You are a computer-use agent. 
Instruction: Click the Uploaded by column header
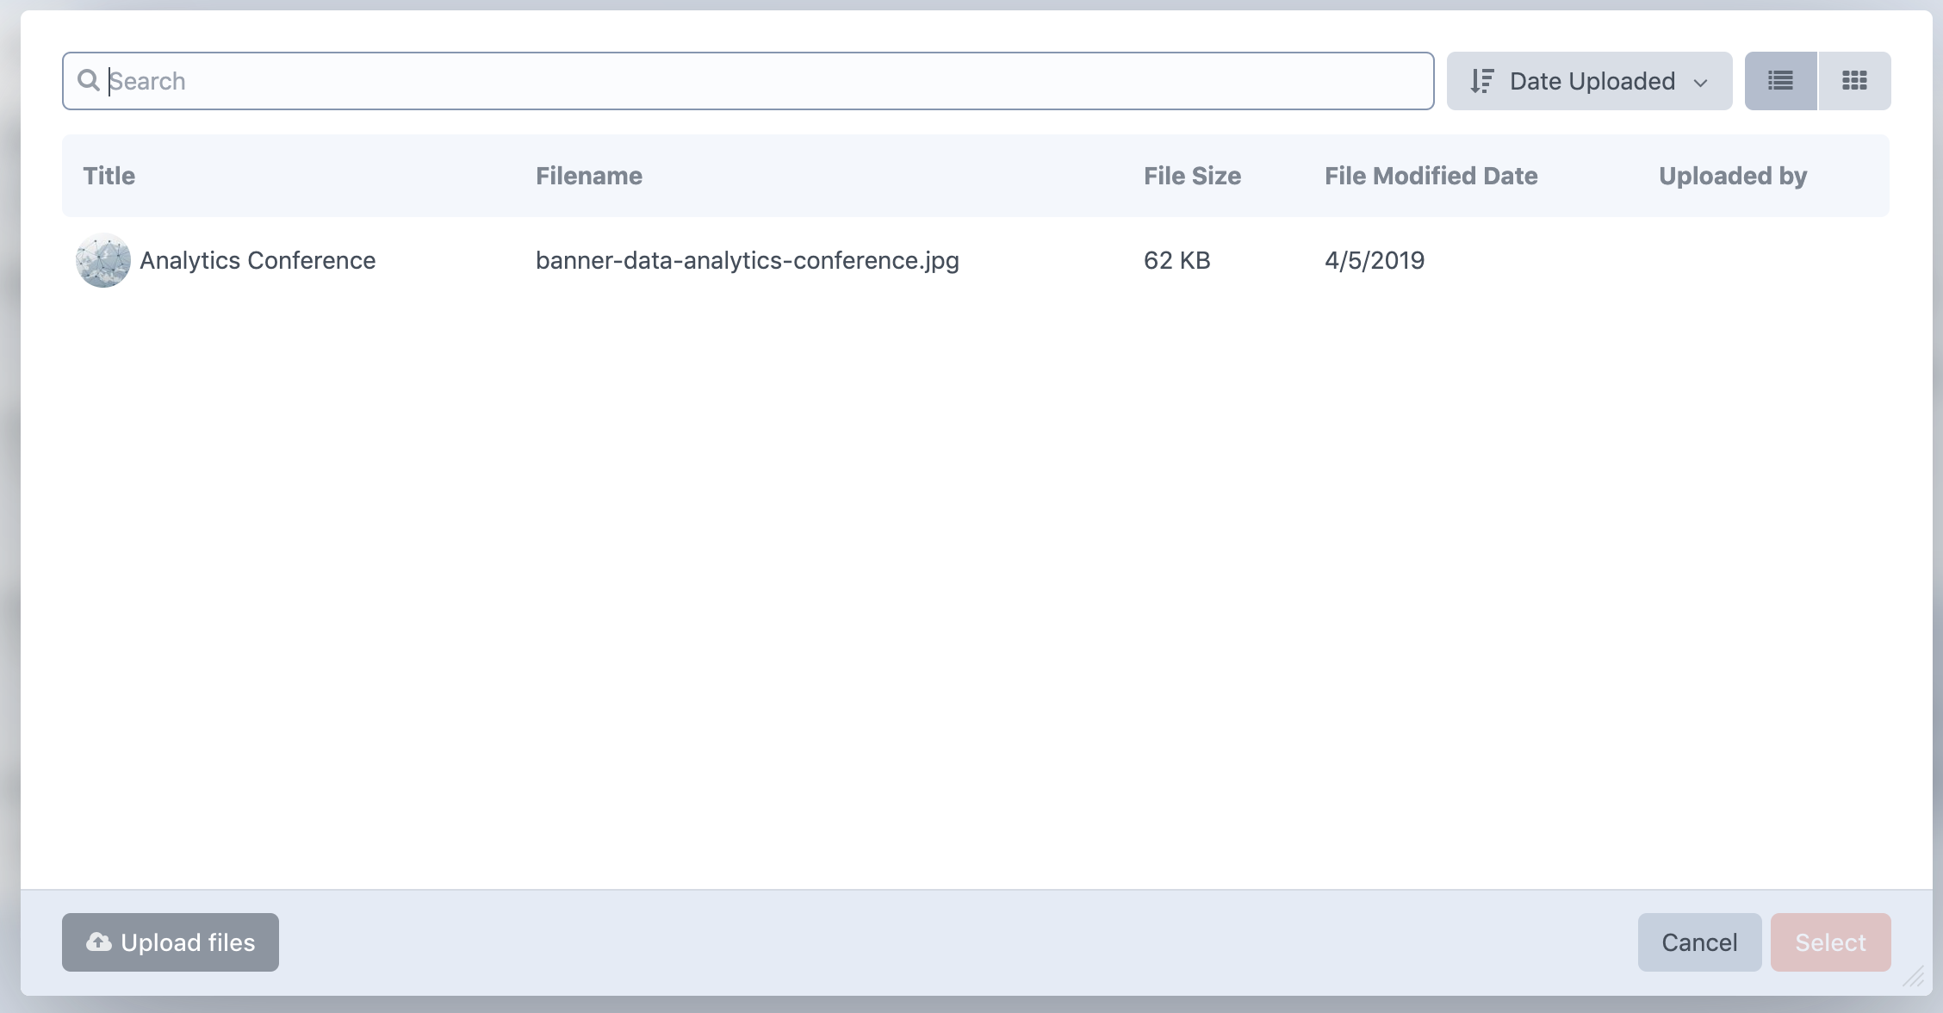tap(1733, 176)
